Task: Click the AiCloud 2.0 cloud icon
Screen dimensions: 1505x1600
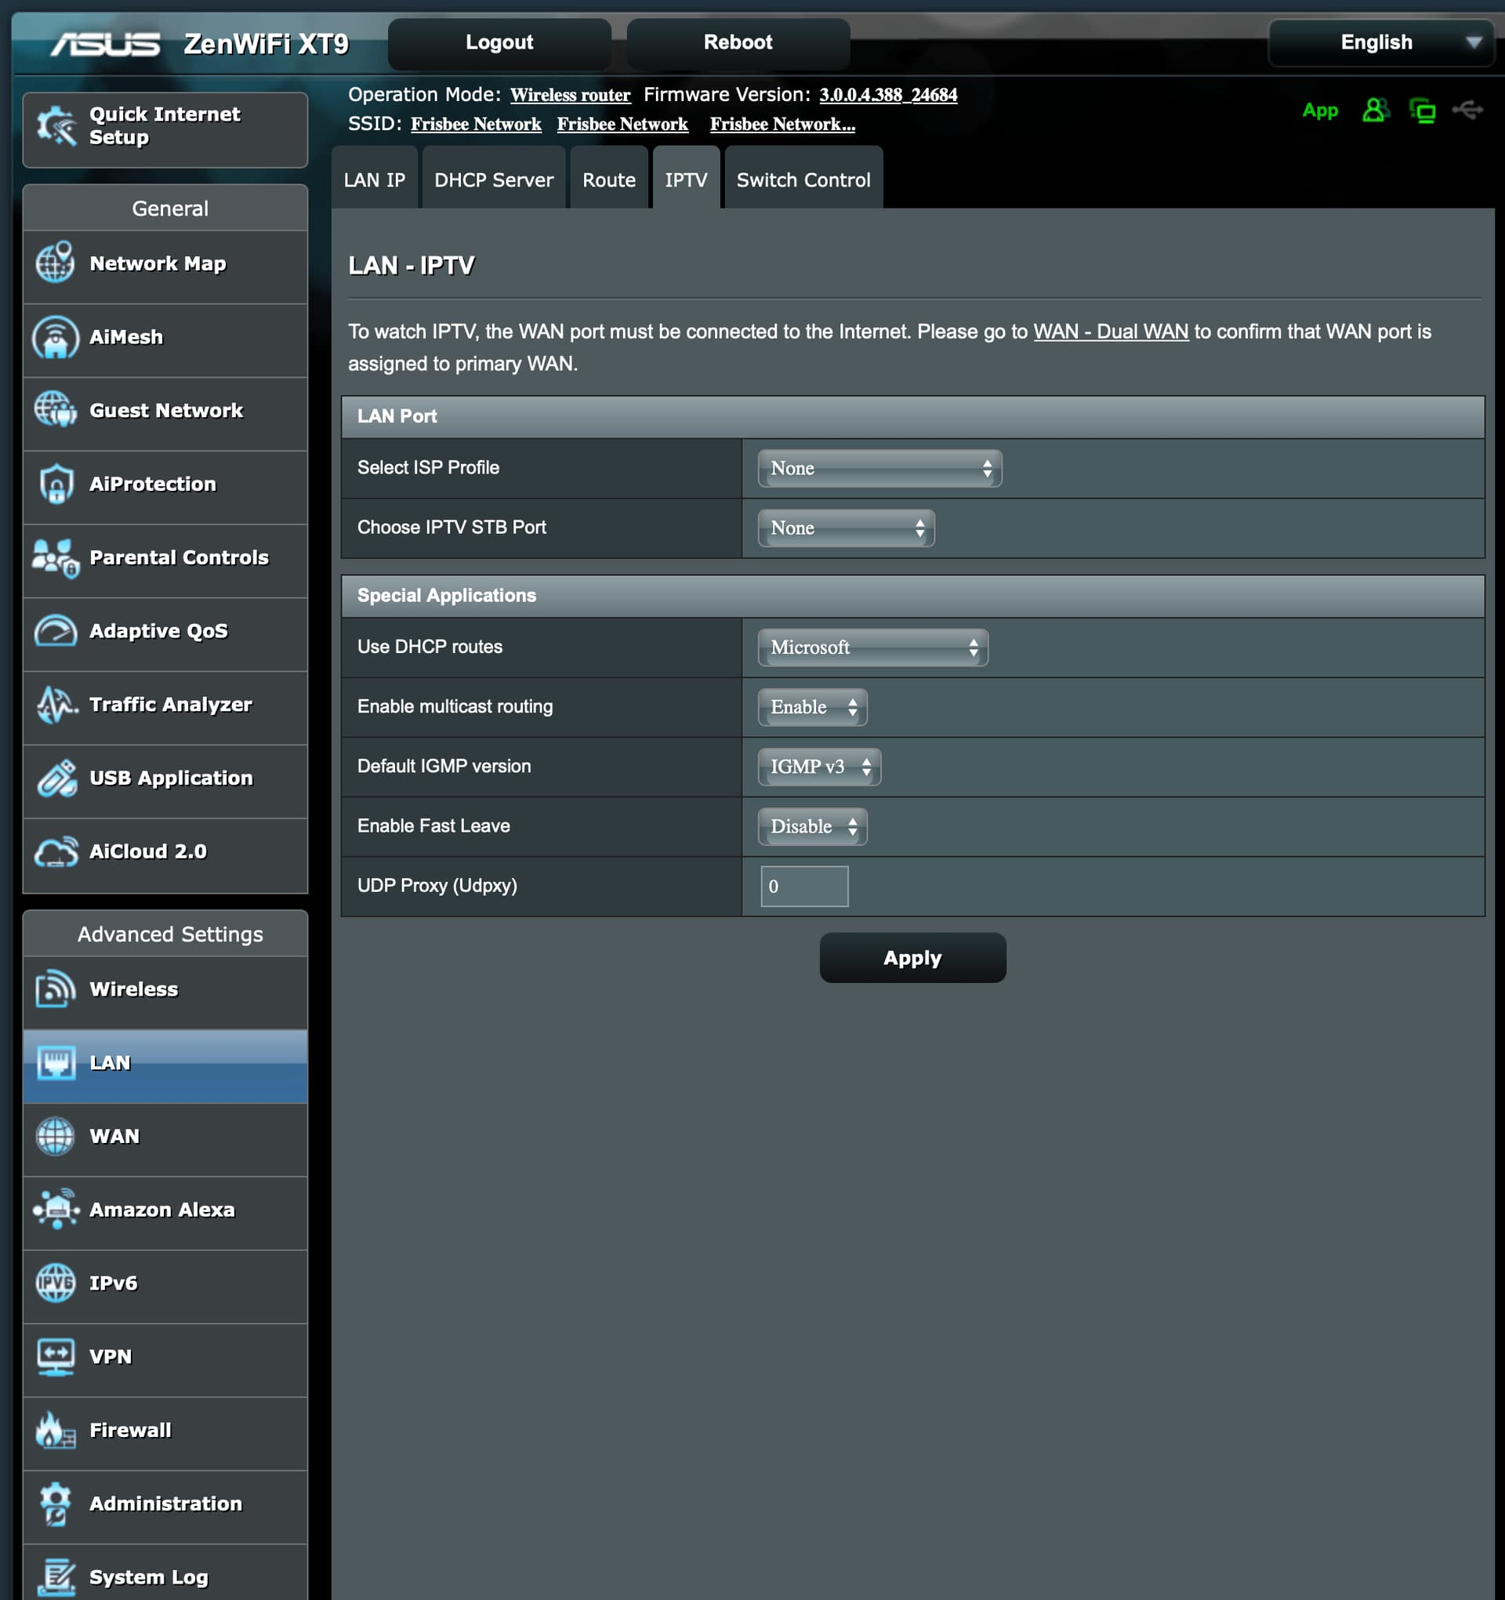Action: point(56,851)
